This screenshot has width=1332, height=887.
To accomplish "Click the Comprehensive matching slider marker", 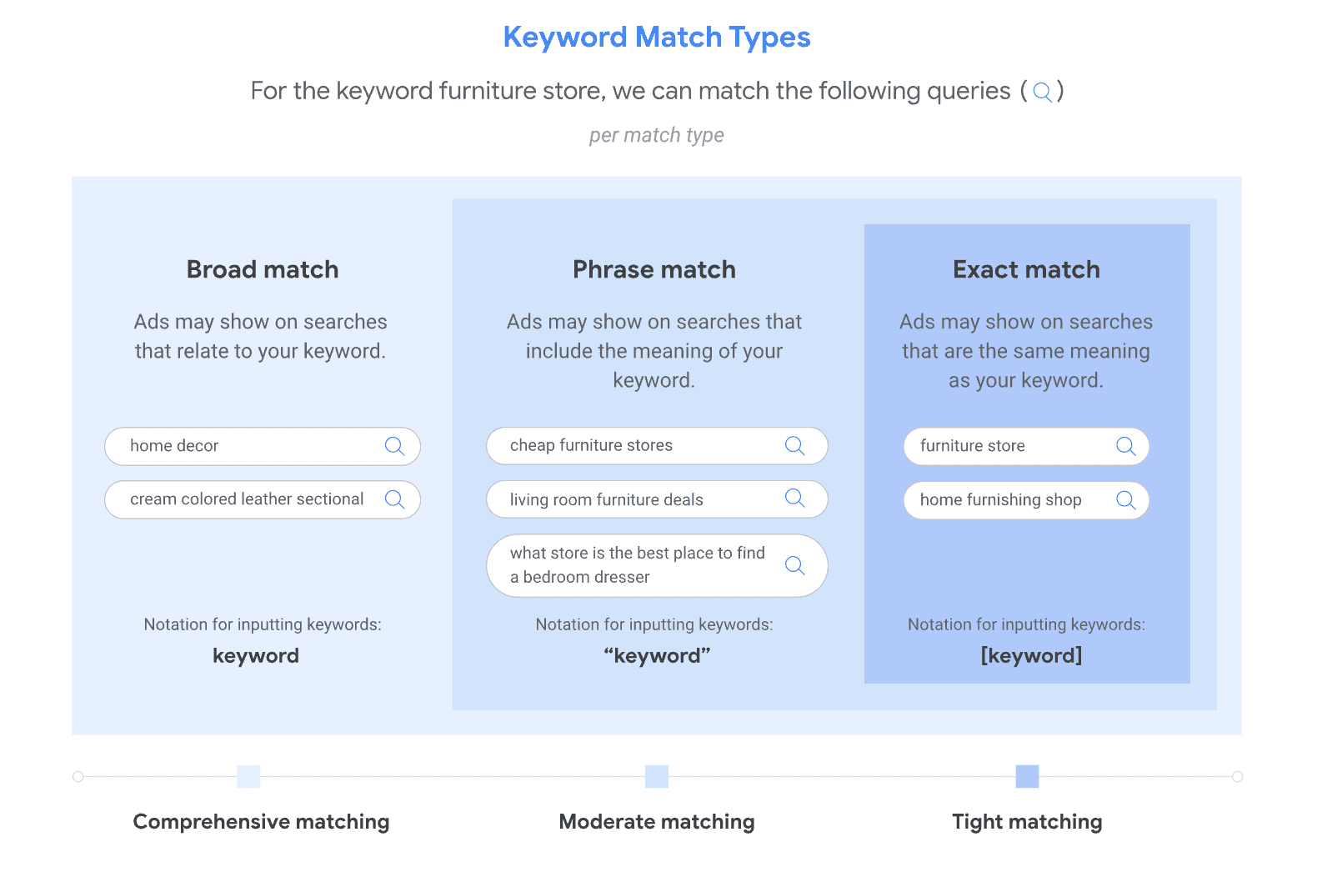I will click(248, 776).
